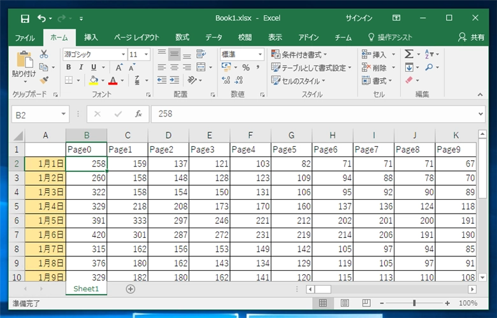
Task: Increase decimal places
Action: click(226, 80)
